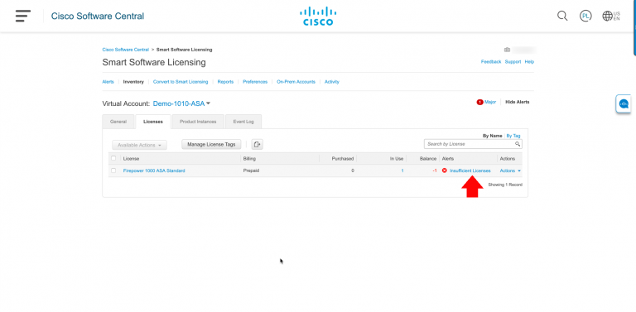Sort by the Balance column header
The height and width of the screenshot is (312, 636).
[x=428, y=158]
